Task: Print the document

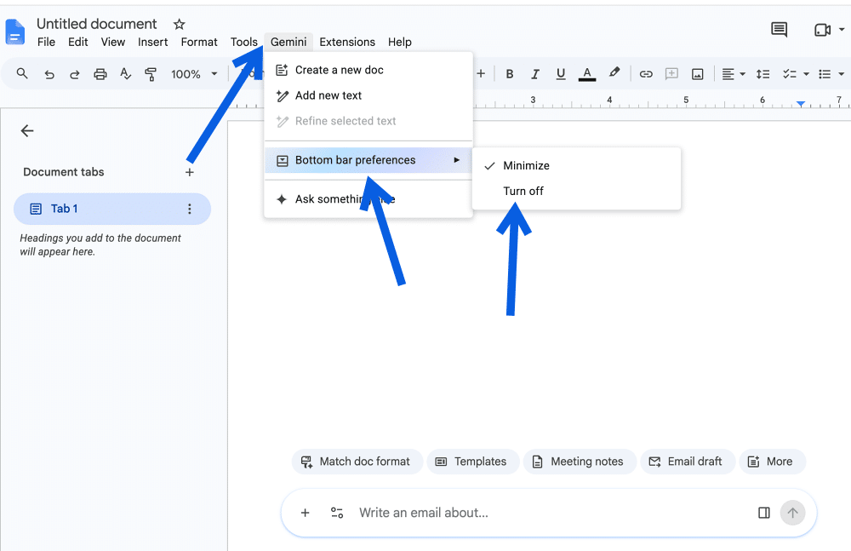Action: (x=100, y=74)
